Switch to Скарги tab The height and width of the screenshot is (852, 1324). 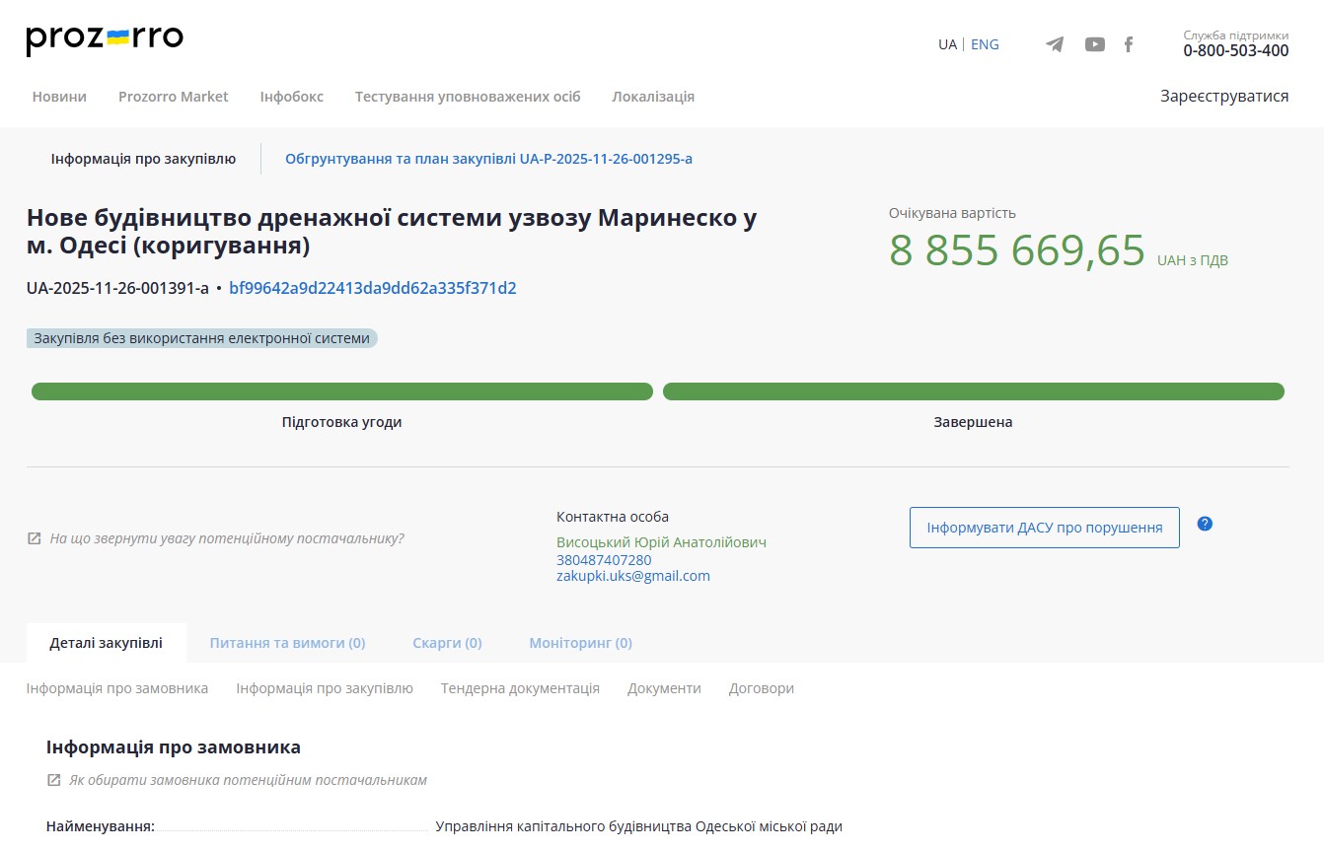447,643
